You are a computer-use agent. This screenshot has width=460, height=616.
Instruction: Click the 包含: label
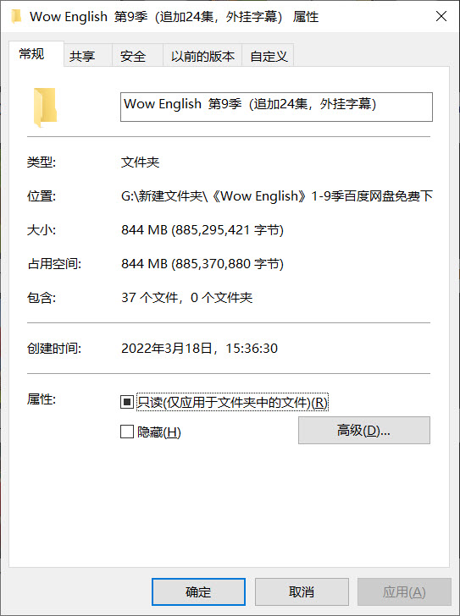tap(42, 297)
